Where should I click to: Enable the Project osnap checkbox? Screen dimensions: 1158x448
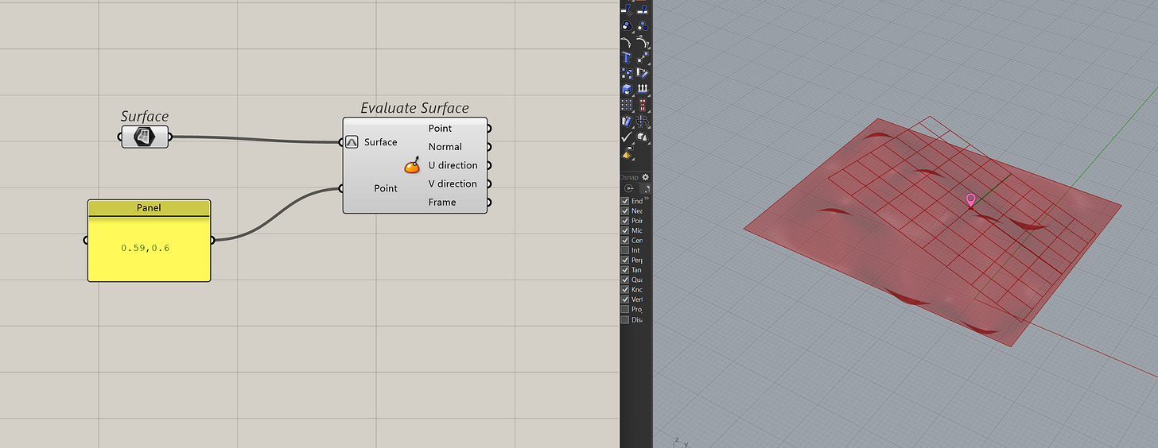tap(624, 309)
